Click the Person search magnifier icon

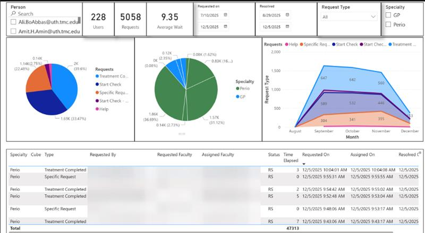[x=13, y=14]
